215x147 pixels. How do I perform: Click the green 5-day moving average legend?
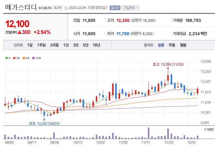pos(8,58)
